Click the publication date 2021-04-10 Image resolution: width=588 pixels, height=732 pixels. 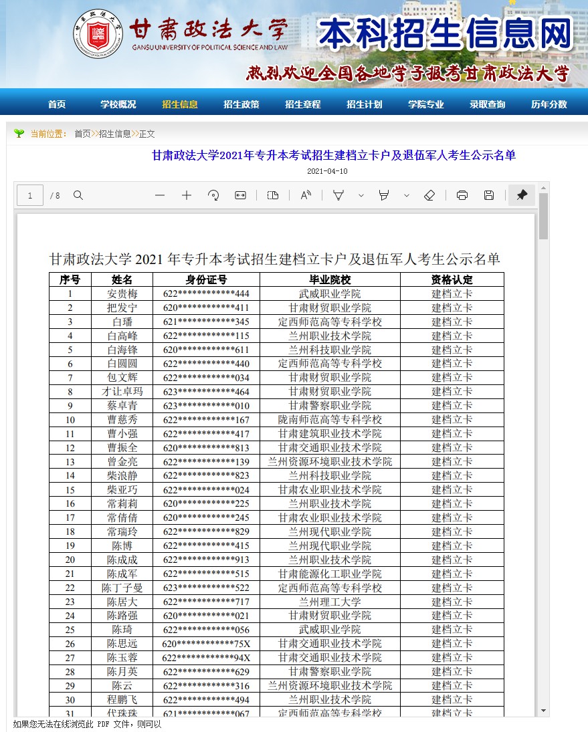point(327,171)
